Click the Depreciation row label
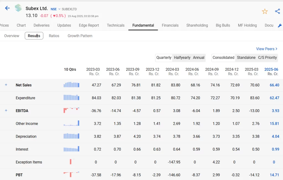 pos(26,137)
